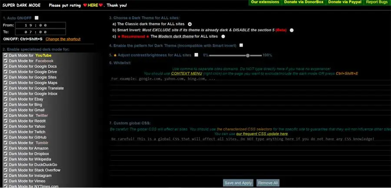Uncheck Dark Mode for Bing
391x188 pixels.
(x=6, y=104)
